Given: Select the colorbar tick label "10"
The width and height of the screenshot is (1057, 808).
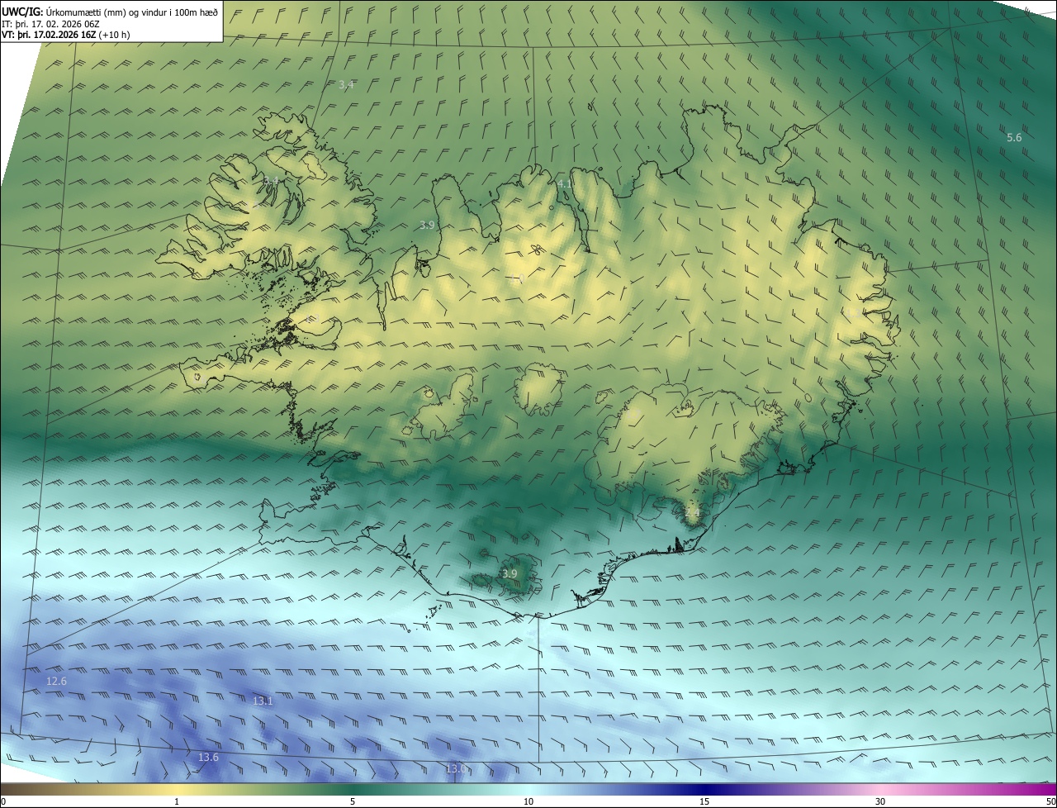Looking at the screenshot, I should 528,801.
